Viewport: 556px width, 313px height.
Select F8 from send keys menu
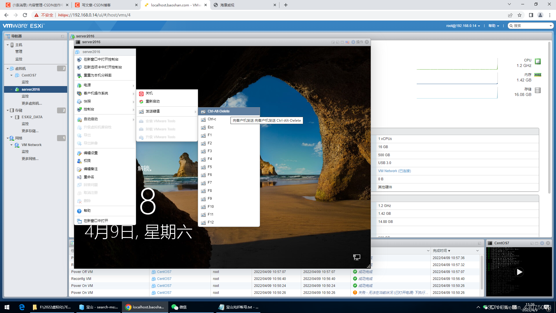[x=210, y=191]
